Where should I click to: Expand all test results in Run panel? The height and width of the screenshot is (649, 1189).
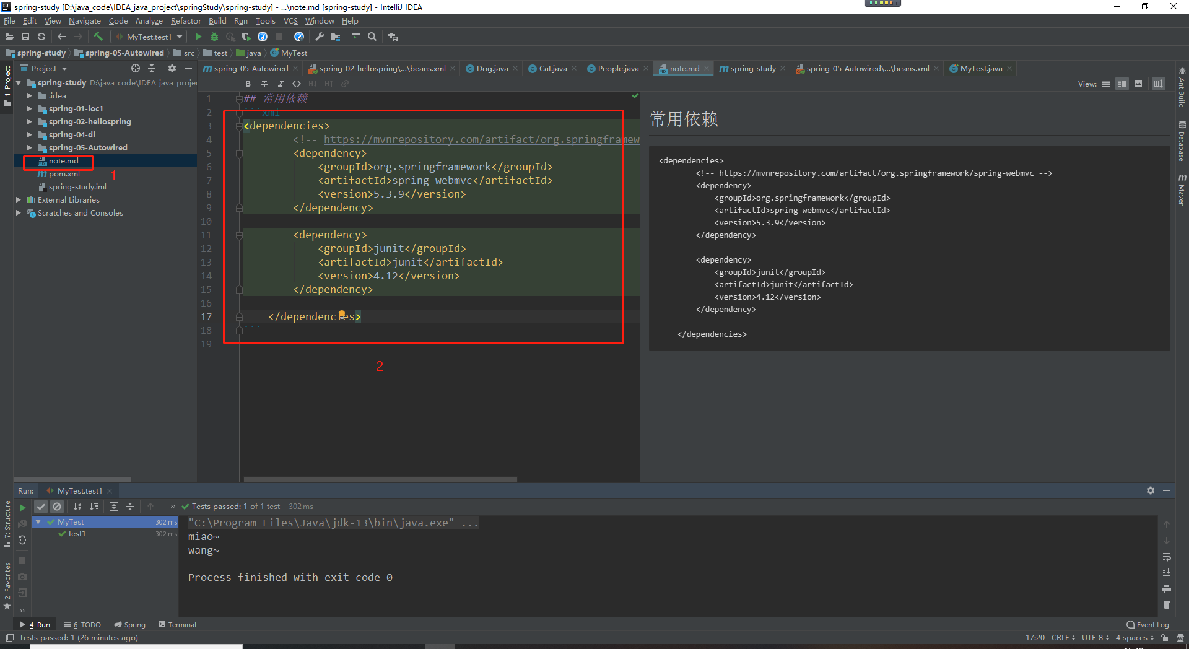coord(114,507)
